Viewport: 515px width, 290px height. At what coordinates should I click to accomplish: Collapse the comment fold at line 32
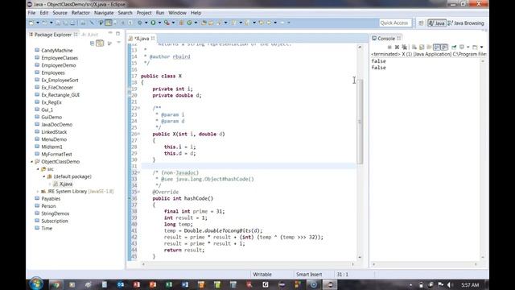coord(138,172)
